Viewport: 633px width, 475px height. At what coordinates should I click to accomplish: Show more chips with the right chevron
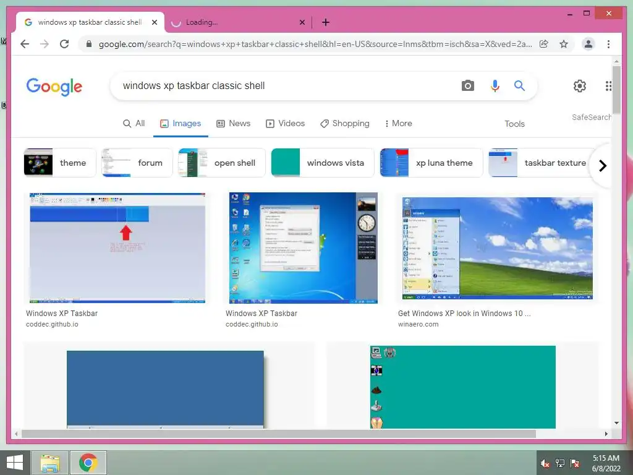click(x=602, y=166)
